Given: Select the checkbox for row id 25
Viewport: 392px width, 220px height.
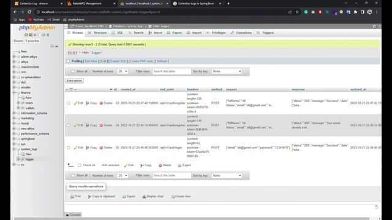Looking at the screenshot, I should 68,148.
